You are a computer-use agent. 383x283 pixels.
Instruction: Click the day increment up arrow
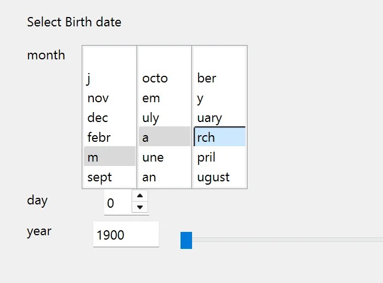[140, 196]
